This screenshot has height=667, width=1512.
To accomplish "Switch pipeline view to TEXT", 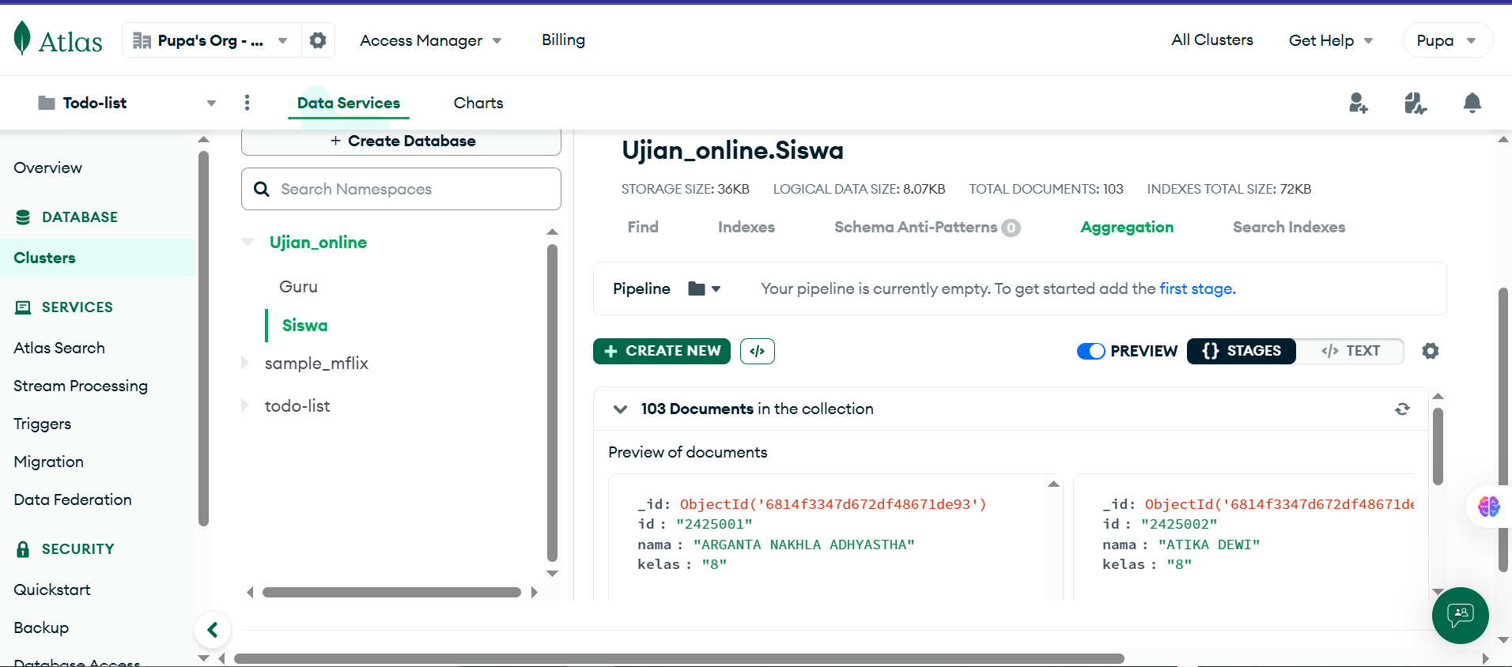I will (x=1351, y=351).
